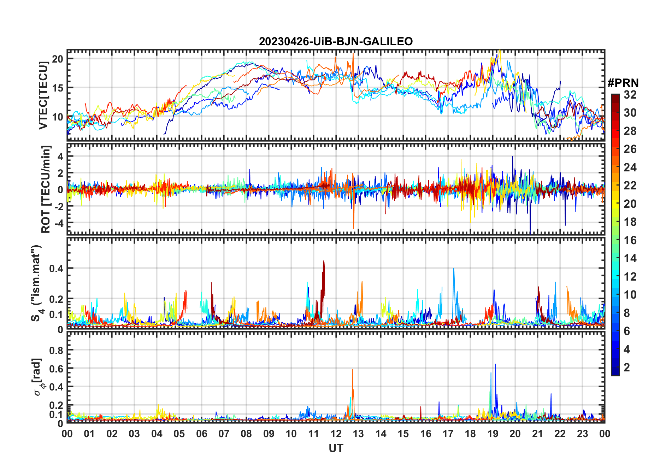The width and height of the screenshot is (672, 470).
Task: Select colorbar tick label 8
Action: pyautogui.click(x=627, y=313)
